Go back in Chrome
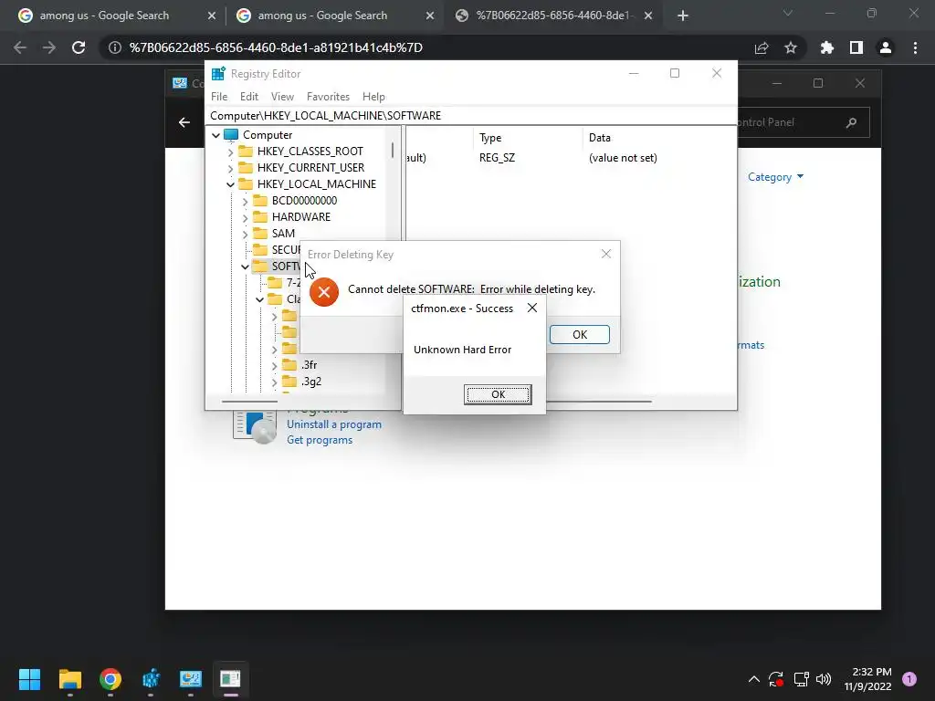The width and height of the screenshot is (935, 701). tap(20, 47)
